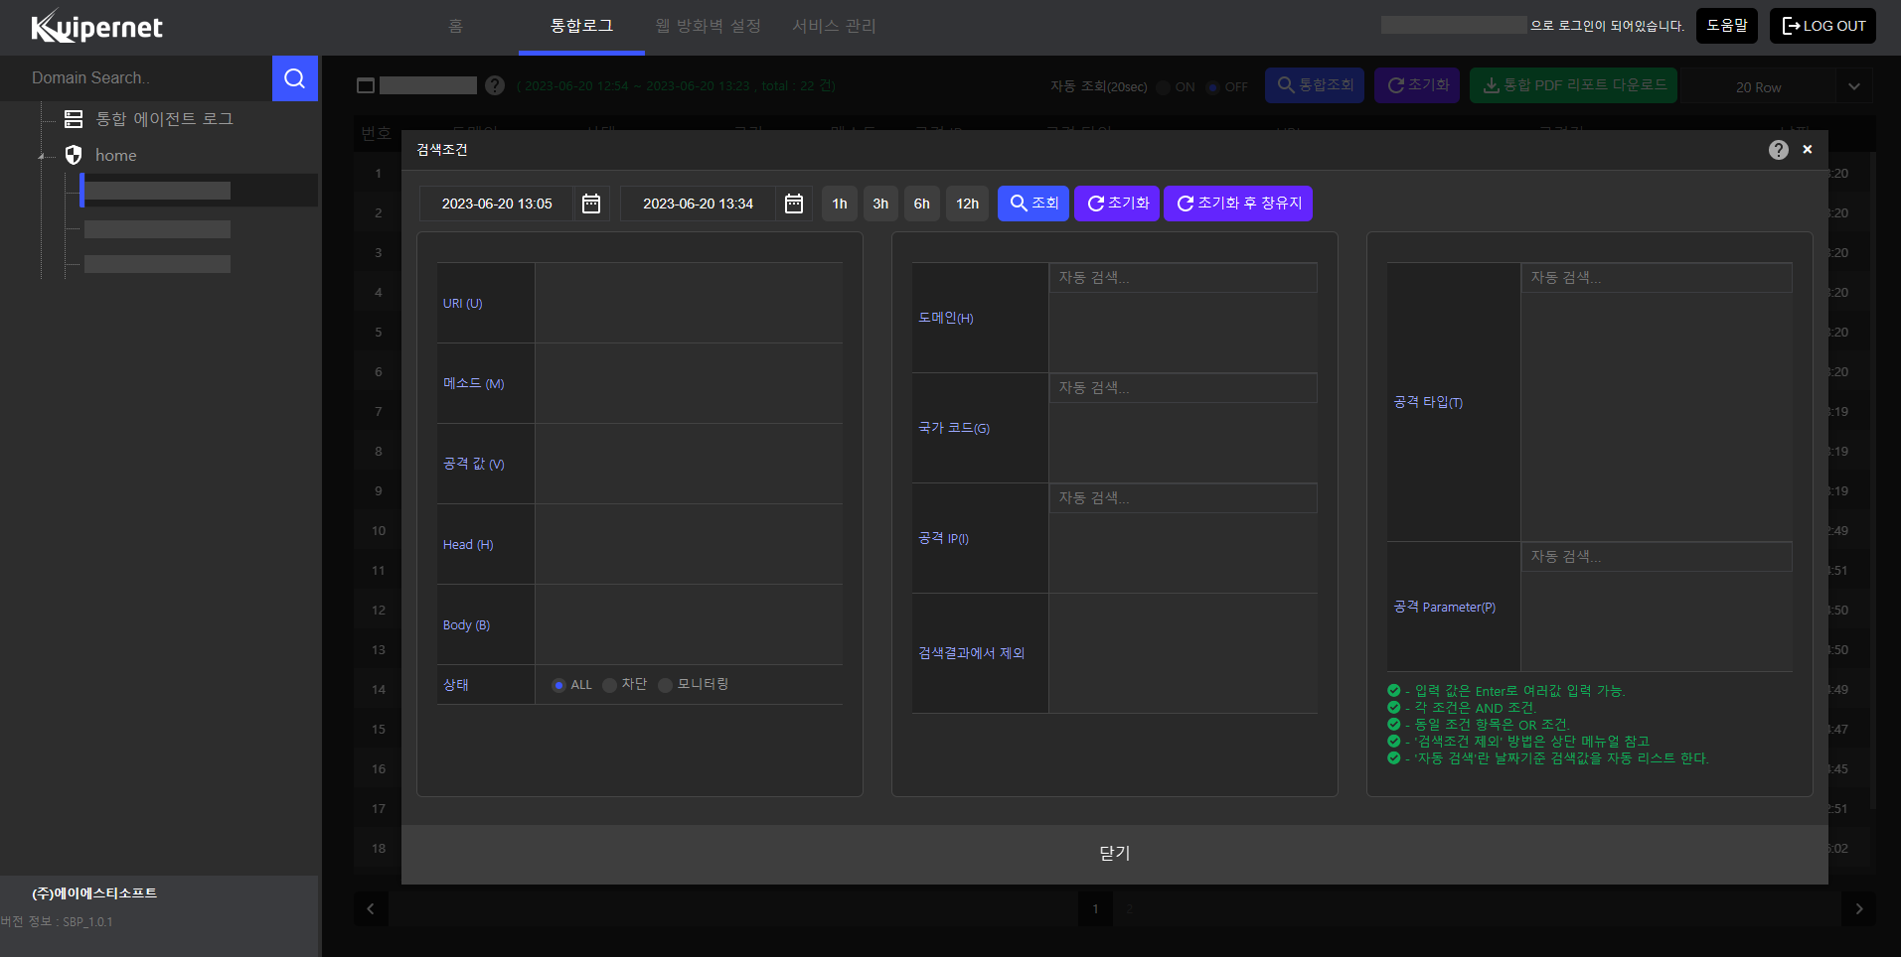The height and width of the screenshot is (957, 1901).
Task: Click 초기화 후 창유지 button
Action: click(1238, 204)
